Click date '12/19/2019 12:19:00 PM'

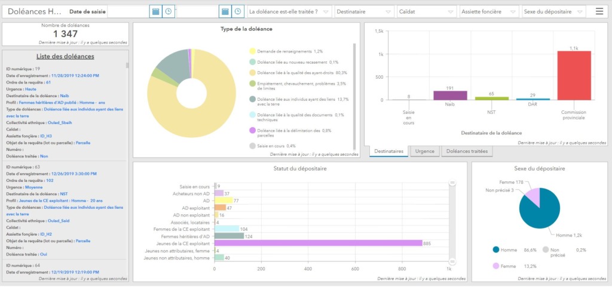pos(75,272)
